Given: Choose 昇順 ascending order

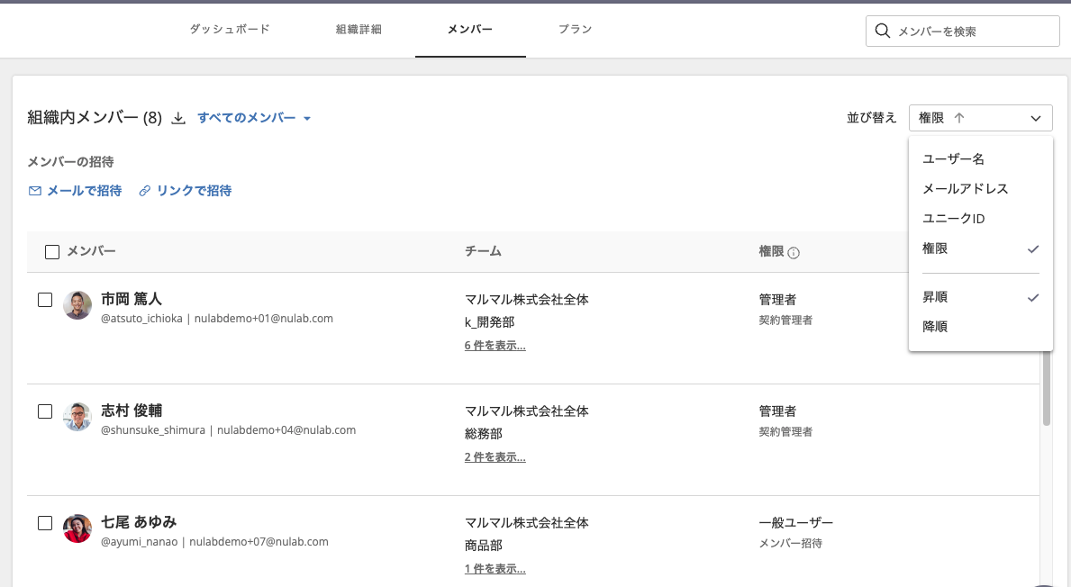Looking at the screenshot, I should (x=980, y=297).
